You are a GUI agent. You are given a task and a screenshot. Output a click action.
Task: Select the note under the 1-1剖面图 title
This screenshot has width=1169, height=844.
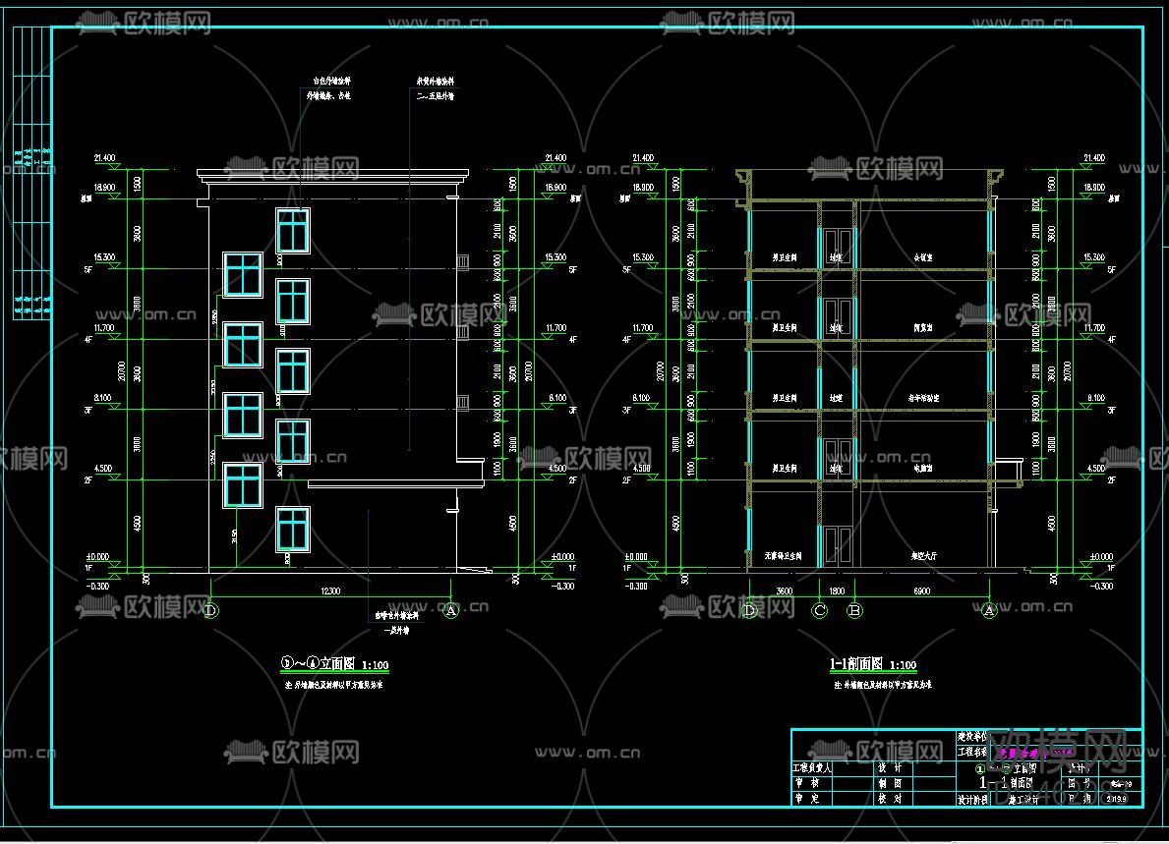(882, 685)
